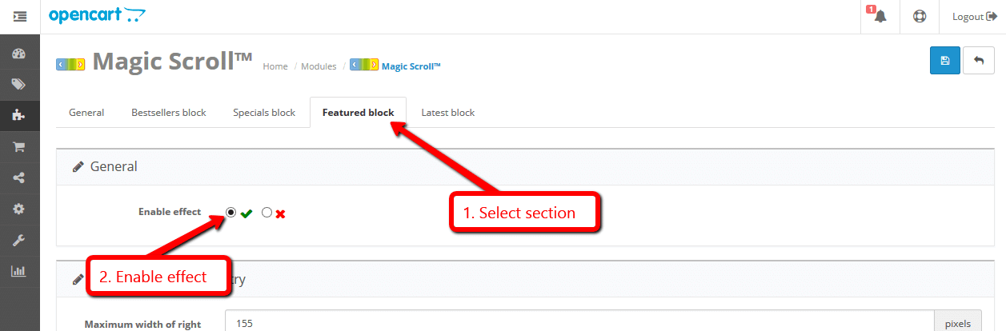This screenshot has width=1006, height=331.
Task: Toggle the sidebar menu collapse icon
Action: [20, 16]
